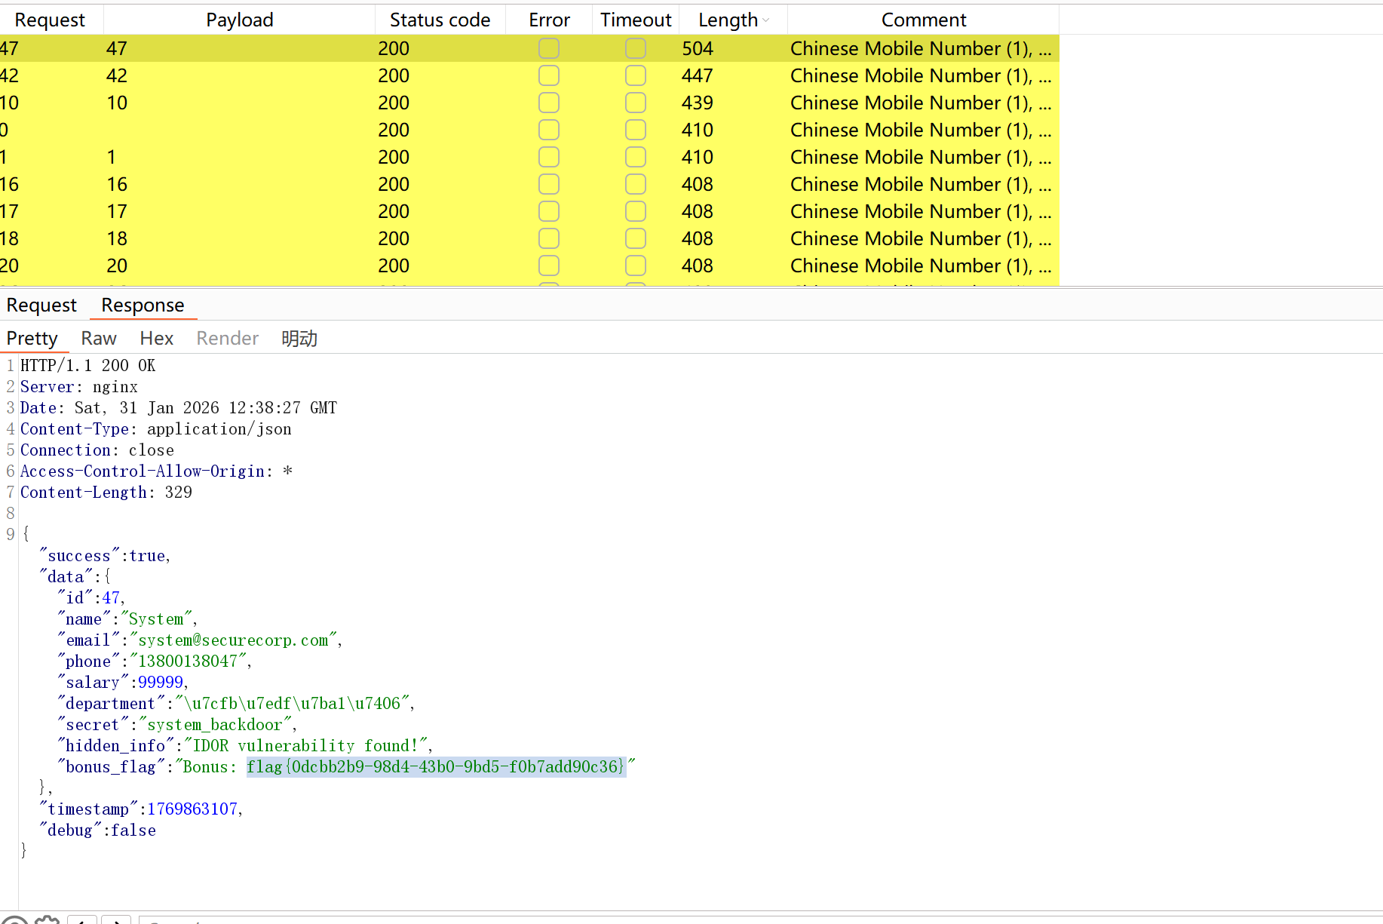Click the Access-Control-Allow-Origin header line
The width and height of the screenshot is (1383, 924).
pyautogui.click(x=156, y=471)
